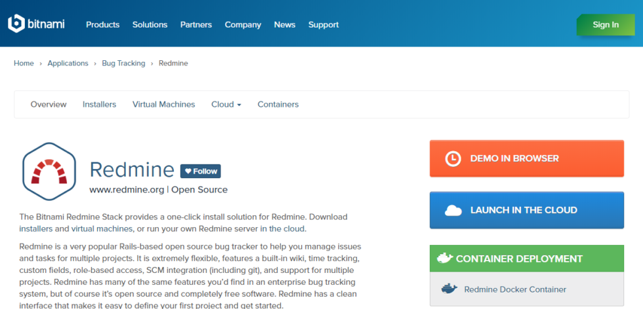Click the Redmine page heading
The height and width of the screenshot is (309, 643).
[132, 170]
